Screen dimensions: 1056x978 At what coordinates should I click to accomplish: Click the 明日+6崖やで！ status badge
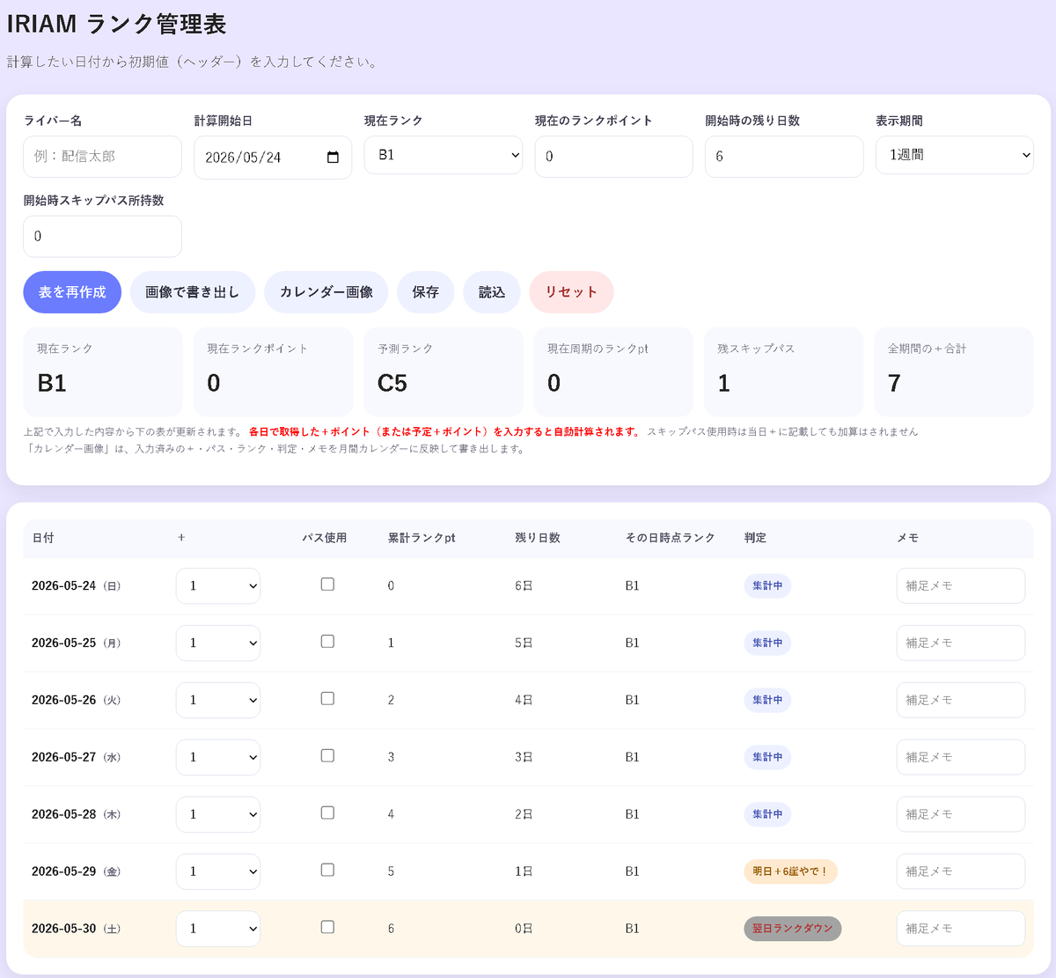coord(790,871)
